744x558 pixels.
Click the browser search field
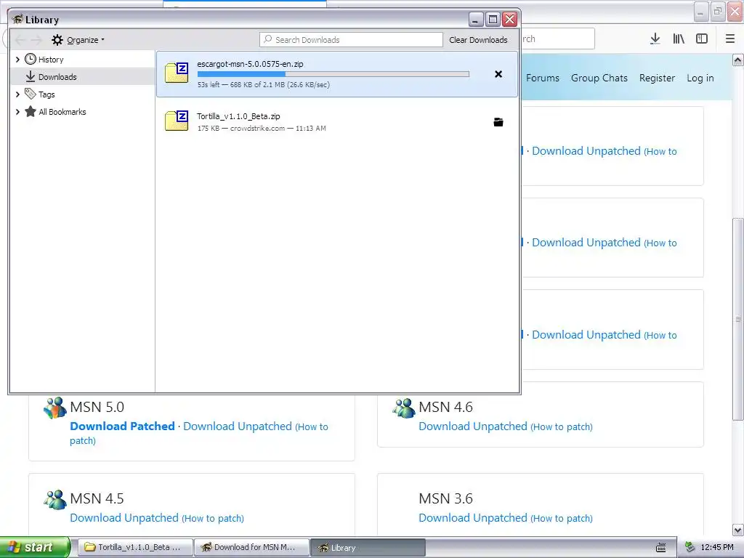[x=557, y=39]
